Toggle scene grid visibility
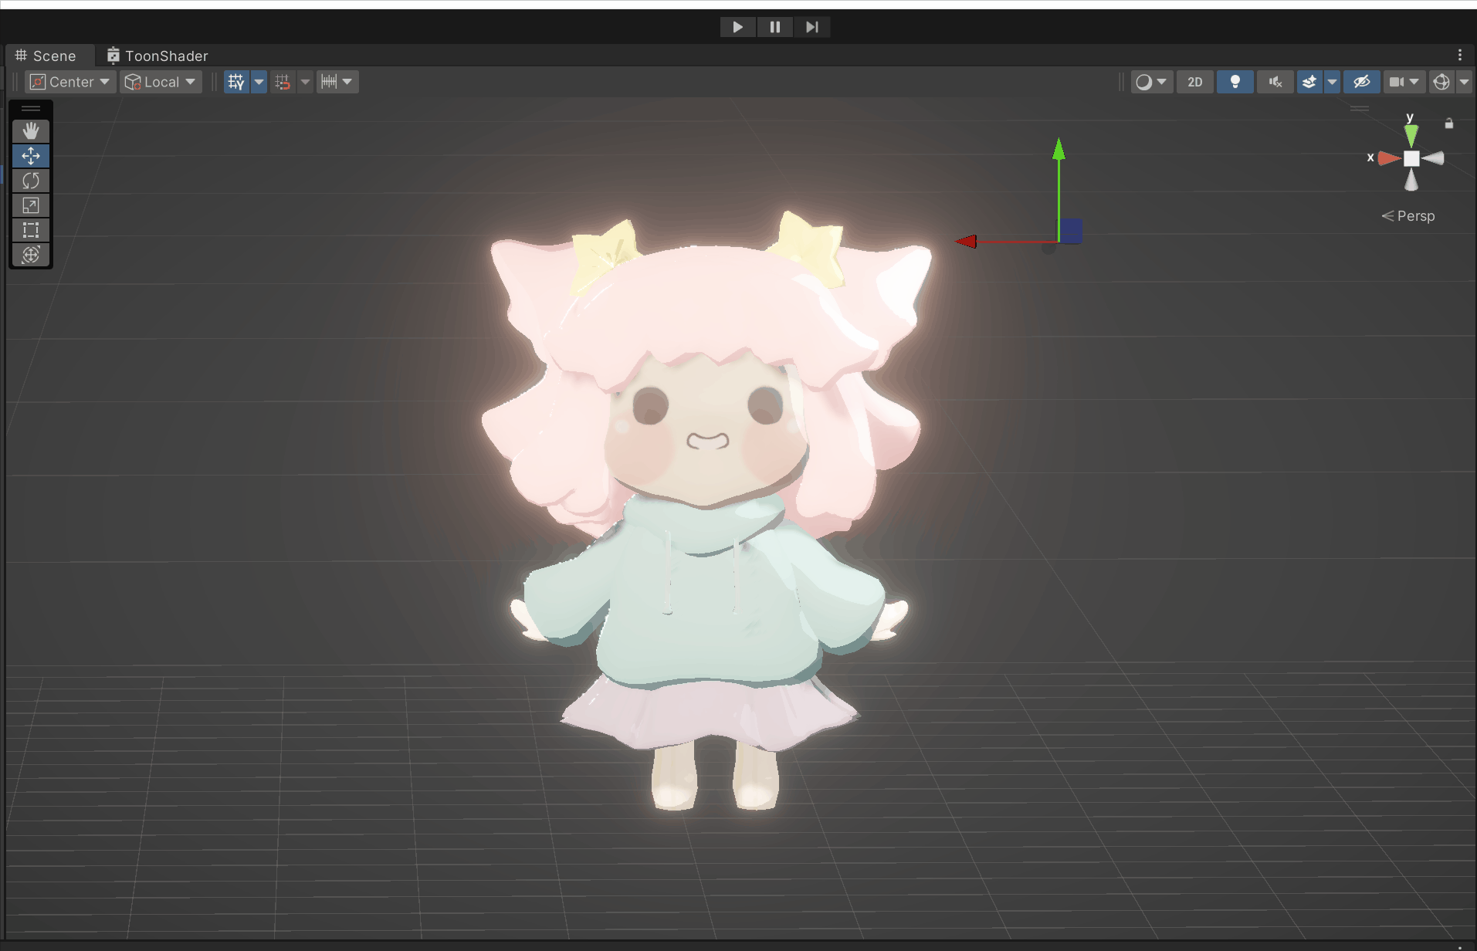Viewport: 1477px width, 951px height. tap(236, 82)
